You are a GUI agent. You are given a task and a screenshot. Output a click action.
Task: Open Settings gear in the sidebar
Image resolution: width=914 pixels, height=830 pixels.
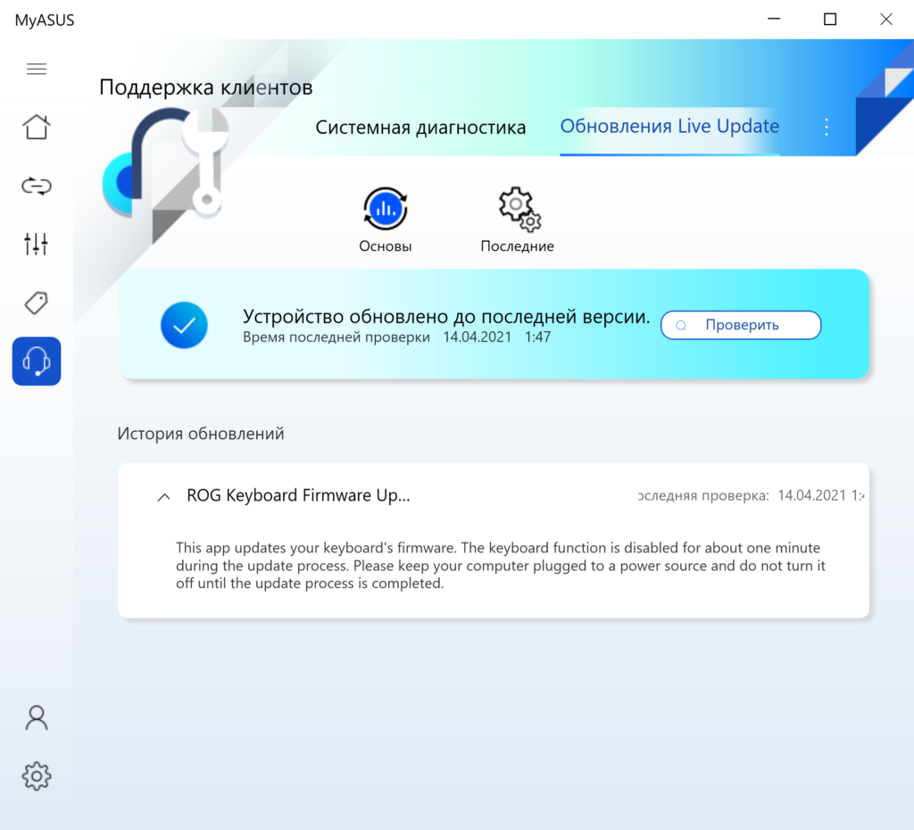point(36,776)
